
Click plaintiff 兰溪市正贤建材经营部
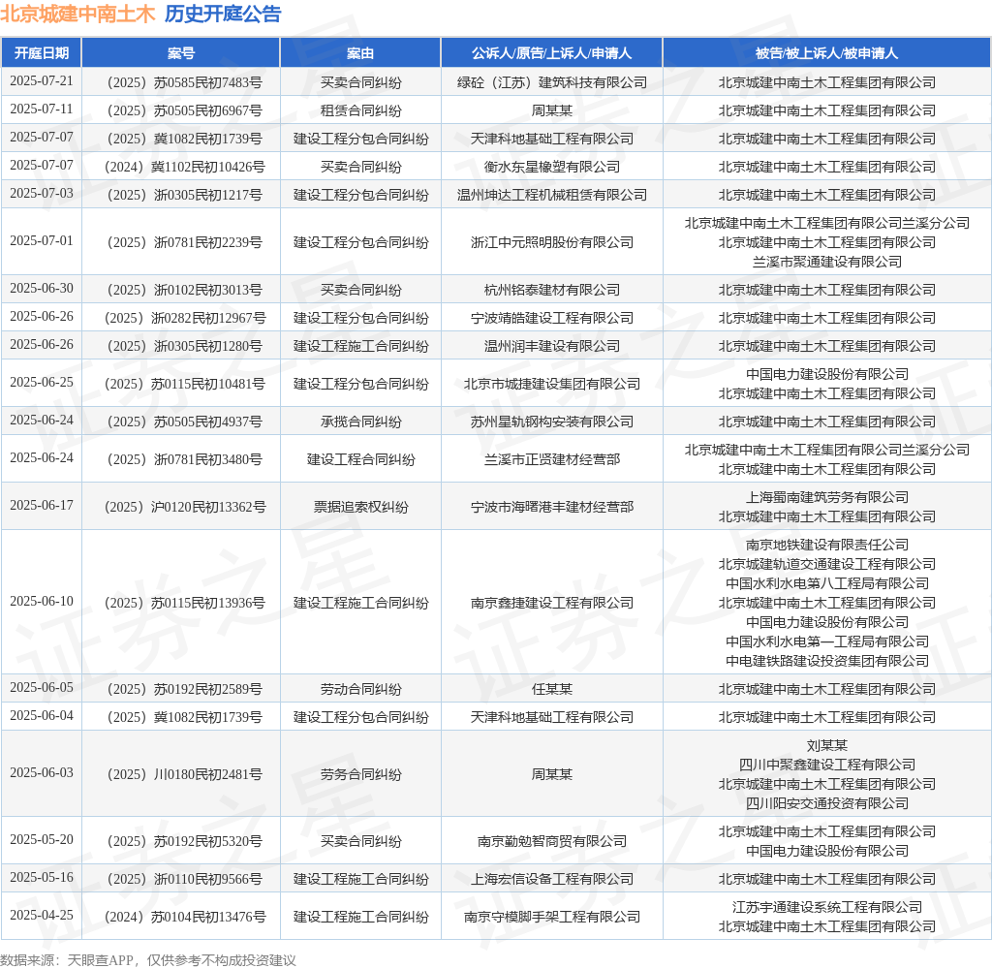coord(551,459)
